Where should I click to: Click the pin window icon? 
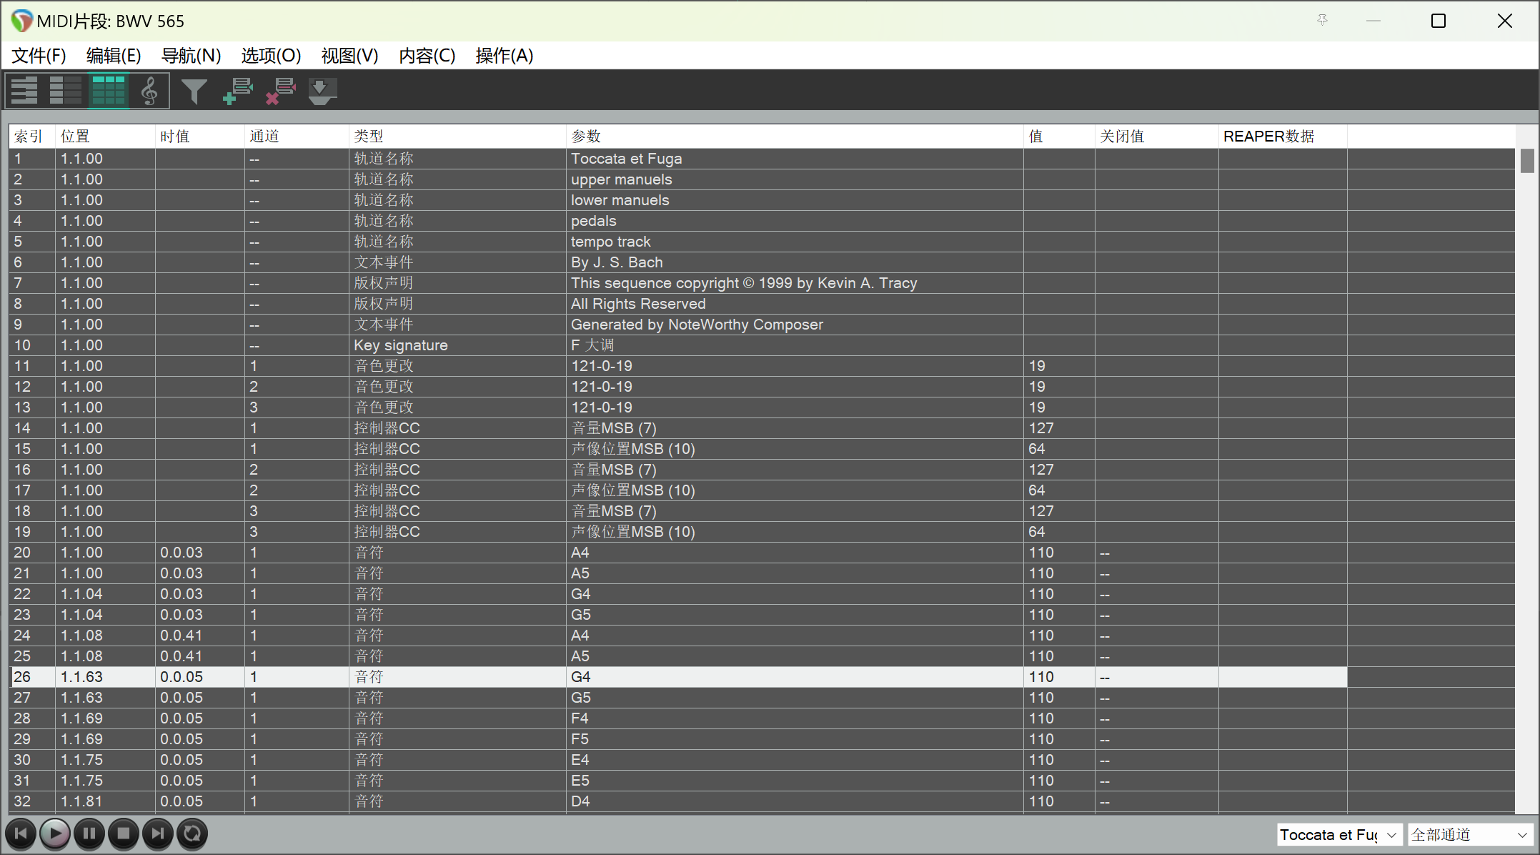point(1322,21)
